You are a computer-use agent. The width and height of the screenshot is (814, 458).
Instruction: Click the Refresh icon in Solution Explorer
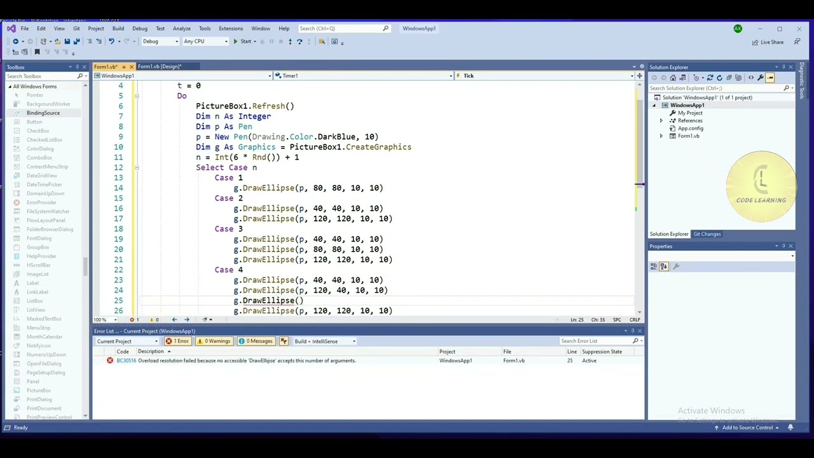719,78
